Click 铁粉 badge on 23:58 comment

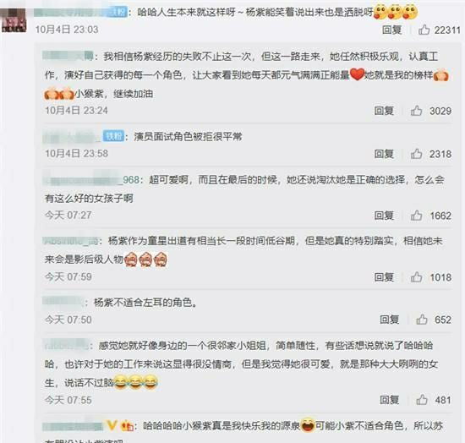tap(113, 136)
